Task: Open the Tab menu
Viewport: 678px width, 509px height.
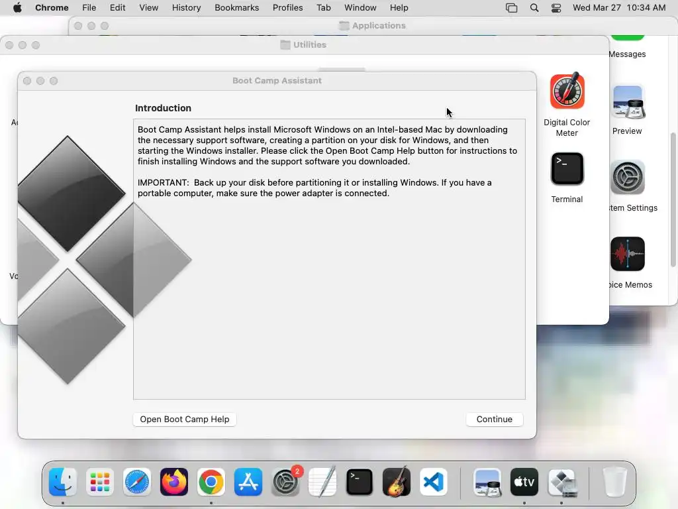Action: (323, 8)
